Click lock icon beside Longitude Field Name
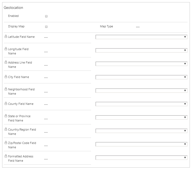The height and width of the screenshot is (170, 192). pyautogui.click(x=6, y=49)
